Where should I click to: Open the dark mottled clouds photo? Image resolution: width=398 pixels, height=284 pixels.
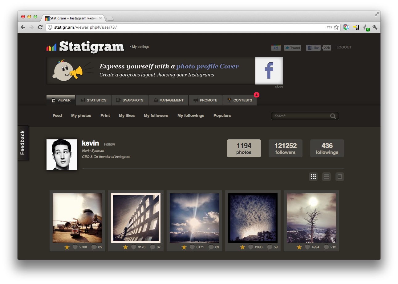tap(253, 218)
